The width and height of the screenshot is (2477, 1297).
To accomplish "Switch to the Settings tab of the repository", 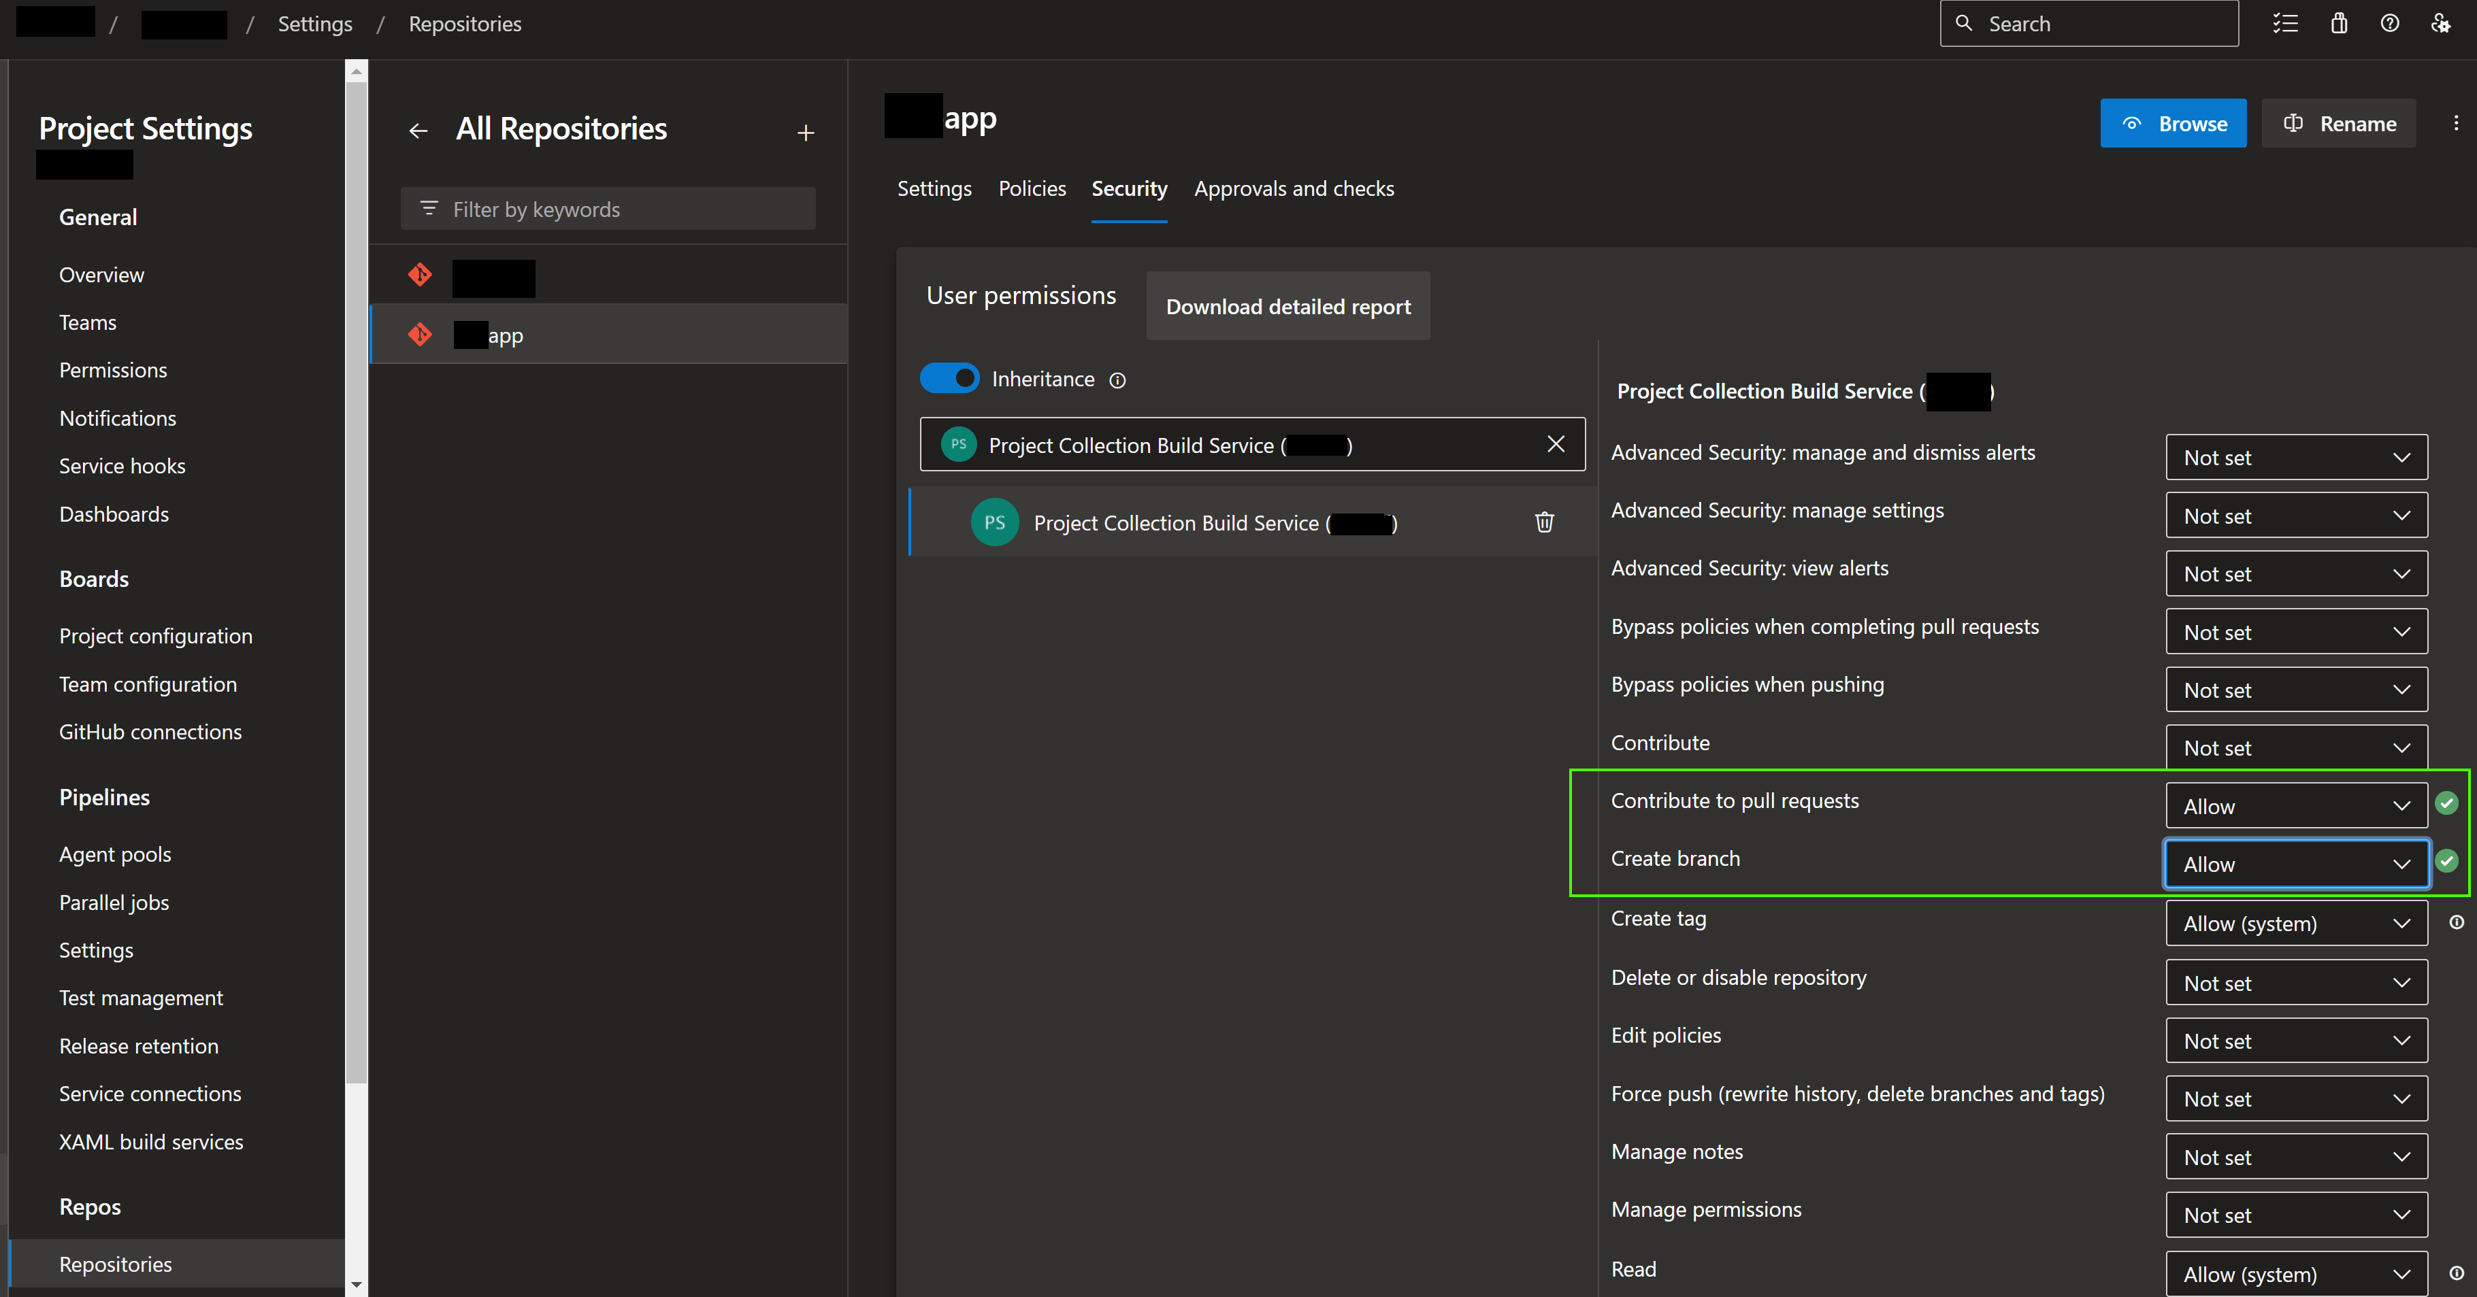I will click(934, 189).
